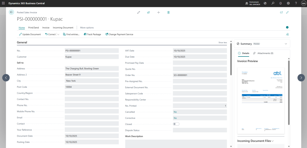This screenshot has height=148, width=307.
Task: Open the Corrective 'No' link
Action: pos(175,118)
